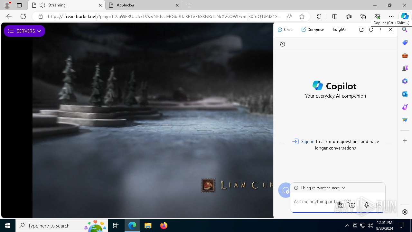Toggle Copilot sidebar button
The width and height of the screenshot is (412, 232).
(x=405, y=16)
